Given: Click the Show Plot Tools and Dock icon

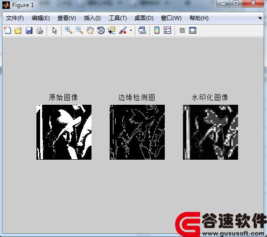Looking at the screenshot, I should [x=193, y=31].
